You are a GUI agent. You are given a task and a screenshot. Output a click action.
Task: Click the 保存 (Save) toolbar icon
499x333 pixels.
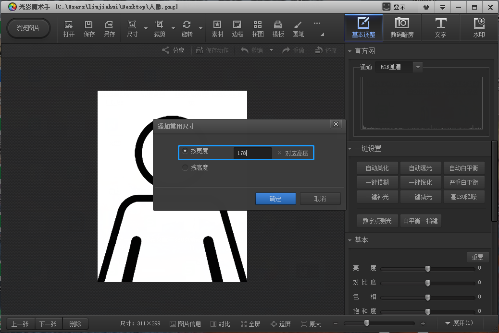[89, 29]
